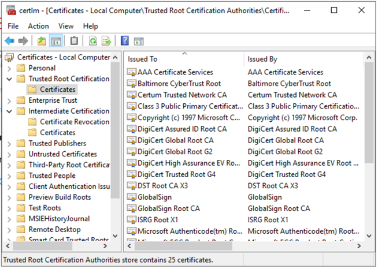Click certificate list scroll down arrow

pyautogui.click(x=369, y=236)
